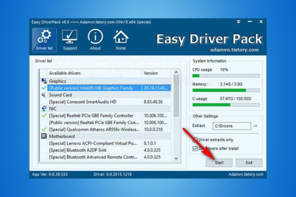Toggle checkmark for Special Realtek PCIe GBE

click(44, 115)
